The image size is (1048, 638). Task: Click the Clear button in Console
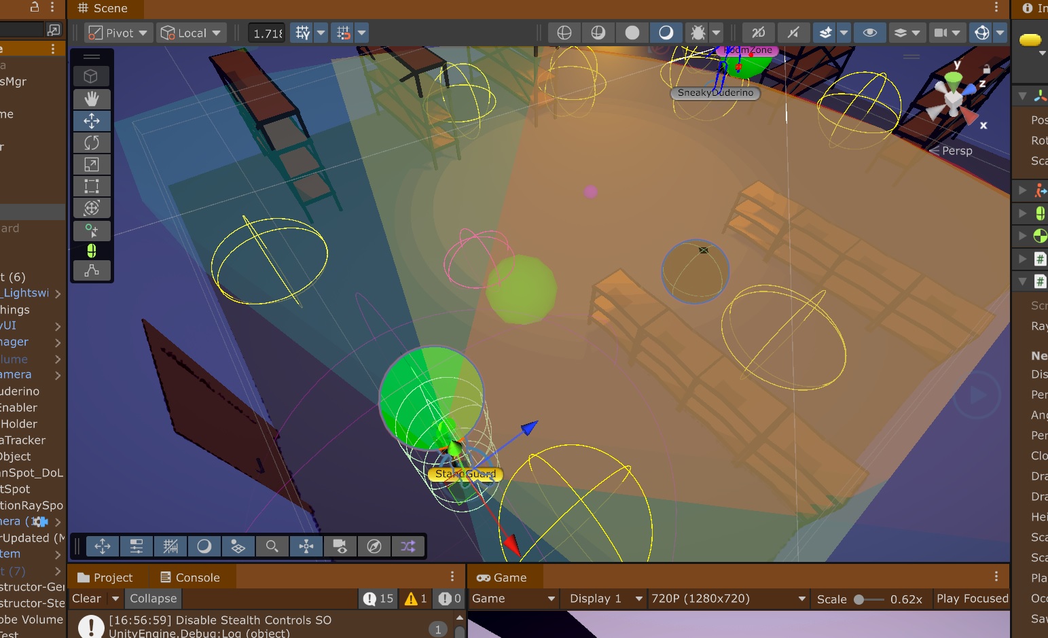[87, 599]
